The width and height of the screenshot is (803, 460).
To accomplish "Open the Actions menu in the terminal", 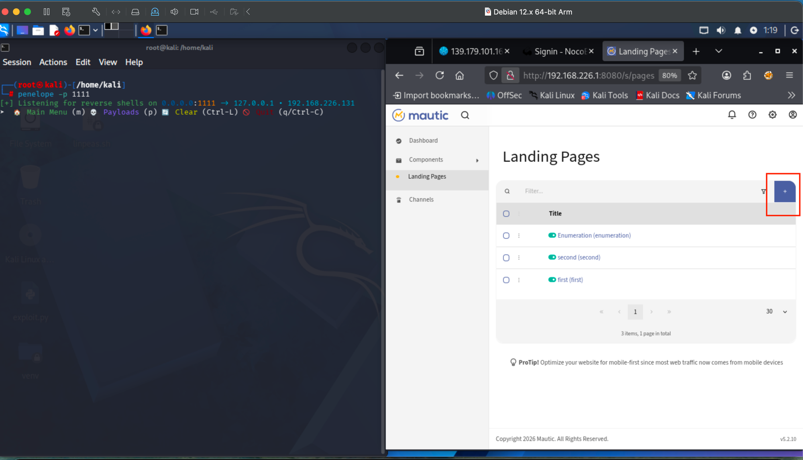I will point(53,62).
